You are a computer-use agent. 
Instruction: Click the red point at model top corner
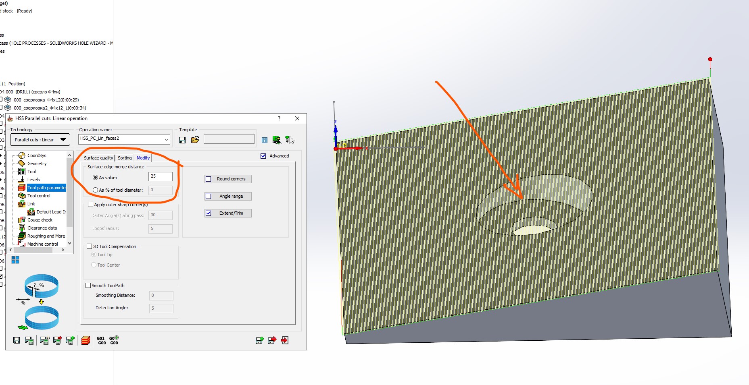point(710,59)
